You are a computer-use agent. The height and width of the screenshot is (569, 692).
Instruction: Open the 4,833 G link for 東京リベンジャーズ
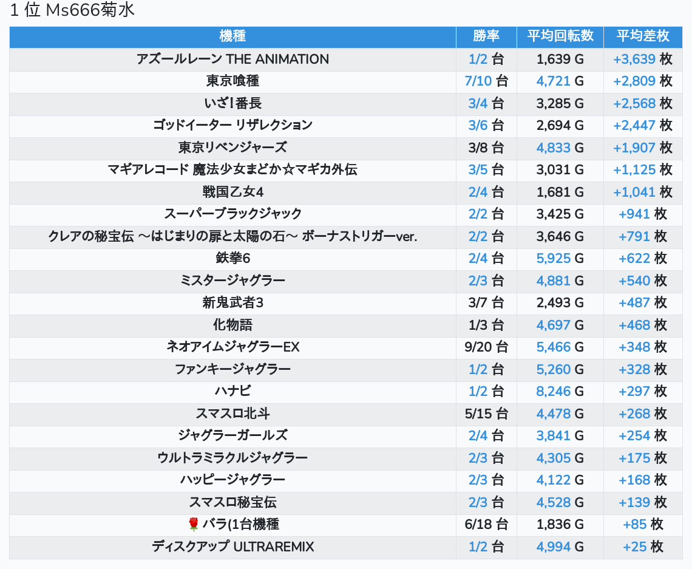click(553, 148)
